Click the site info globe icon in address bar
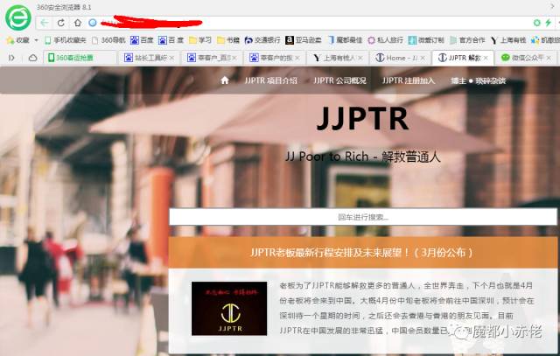560x356 pixels. [x=93, y=23]
